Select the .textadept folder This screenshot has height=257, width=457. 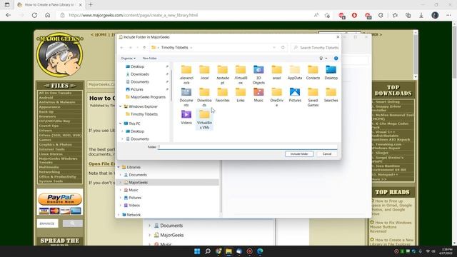(x=222, y=74)
